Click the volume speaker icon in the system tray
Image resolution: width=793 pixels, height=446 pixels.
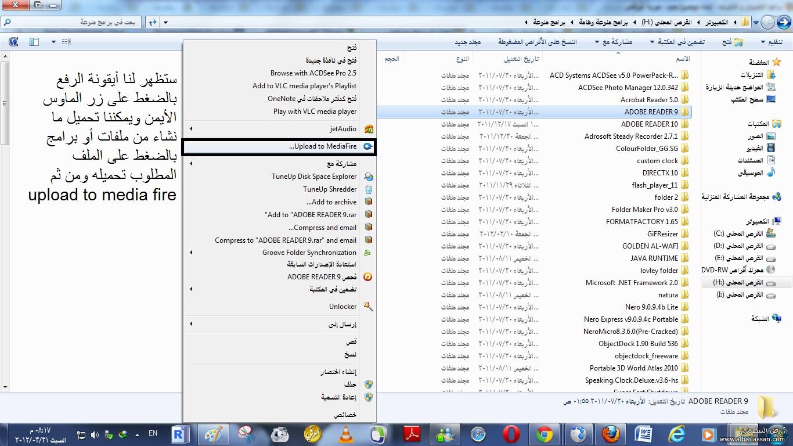pos(95,434)
